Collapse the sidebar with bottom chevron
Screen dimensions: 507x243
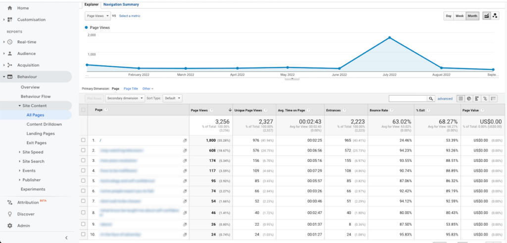click(x=67, y=238)
